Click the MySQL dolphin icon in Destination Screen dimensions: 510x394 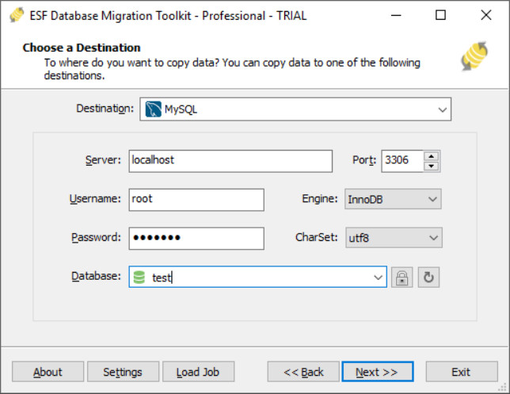tap(152, 109)
